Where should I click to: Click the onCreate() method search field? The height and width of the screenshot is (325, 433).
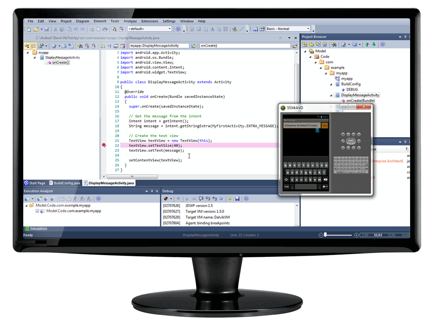click(239, 46)
